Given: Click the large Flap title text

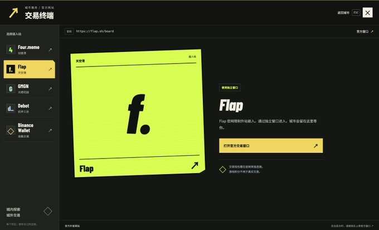Looking at the screenshot, I should pyautogui.click(x=231, y=106).
